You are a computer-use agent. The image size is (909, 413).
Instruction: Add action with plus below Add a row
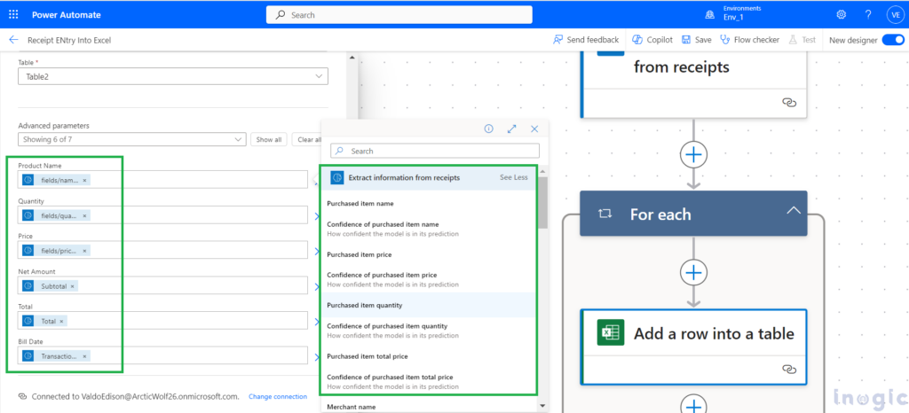[693, 404]
